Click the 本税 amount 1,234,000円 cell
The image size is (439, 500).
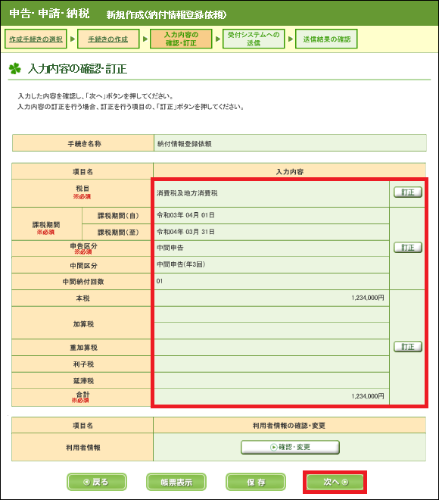272,298
